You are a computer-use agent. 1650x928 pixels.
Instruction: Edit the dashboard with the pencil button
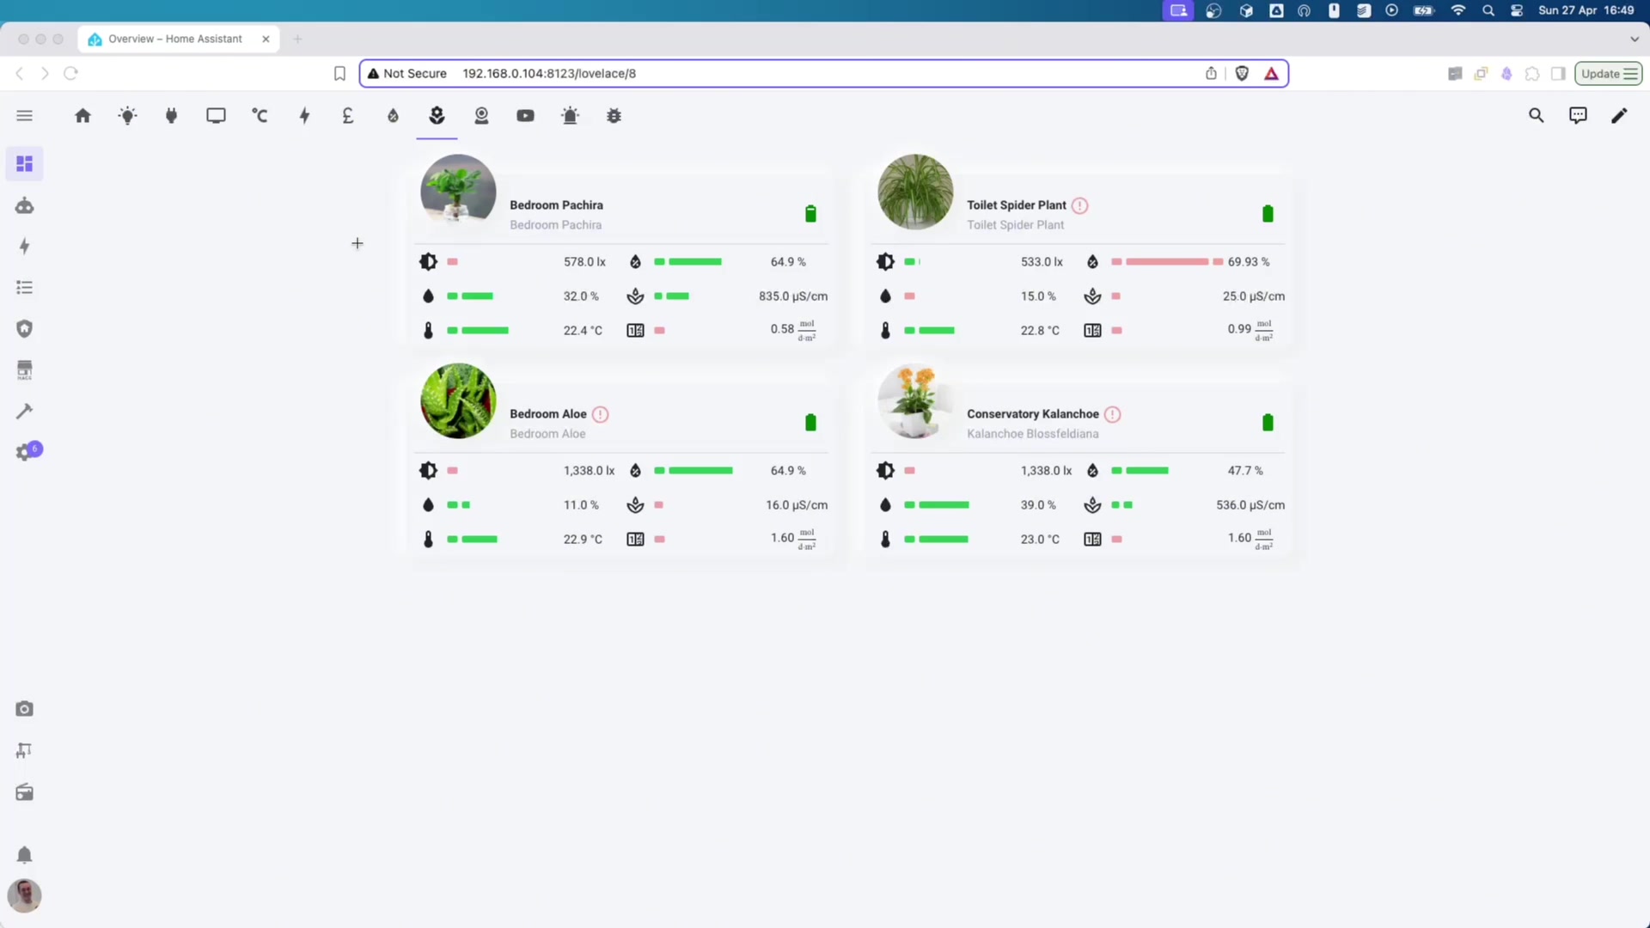pos(1620,115)
